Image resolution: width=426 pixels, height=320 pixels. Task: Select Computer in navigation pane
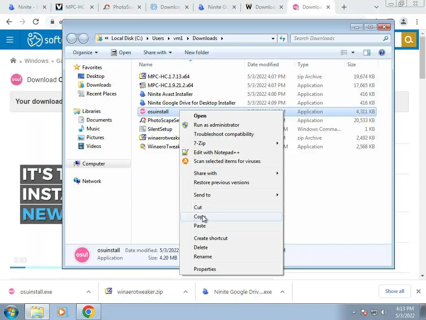click(x=98, y=163)
